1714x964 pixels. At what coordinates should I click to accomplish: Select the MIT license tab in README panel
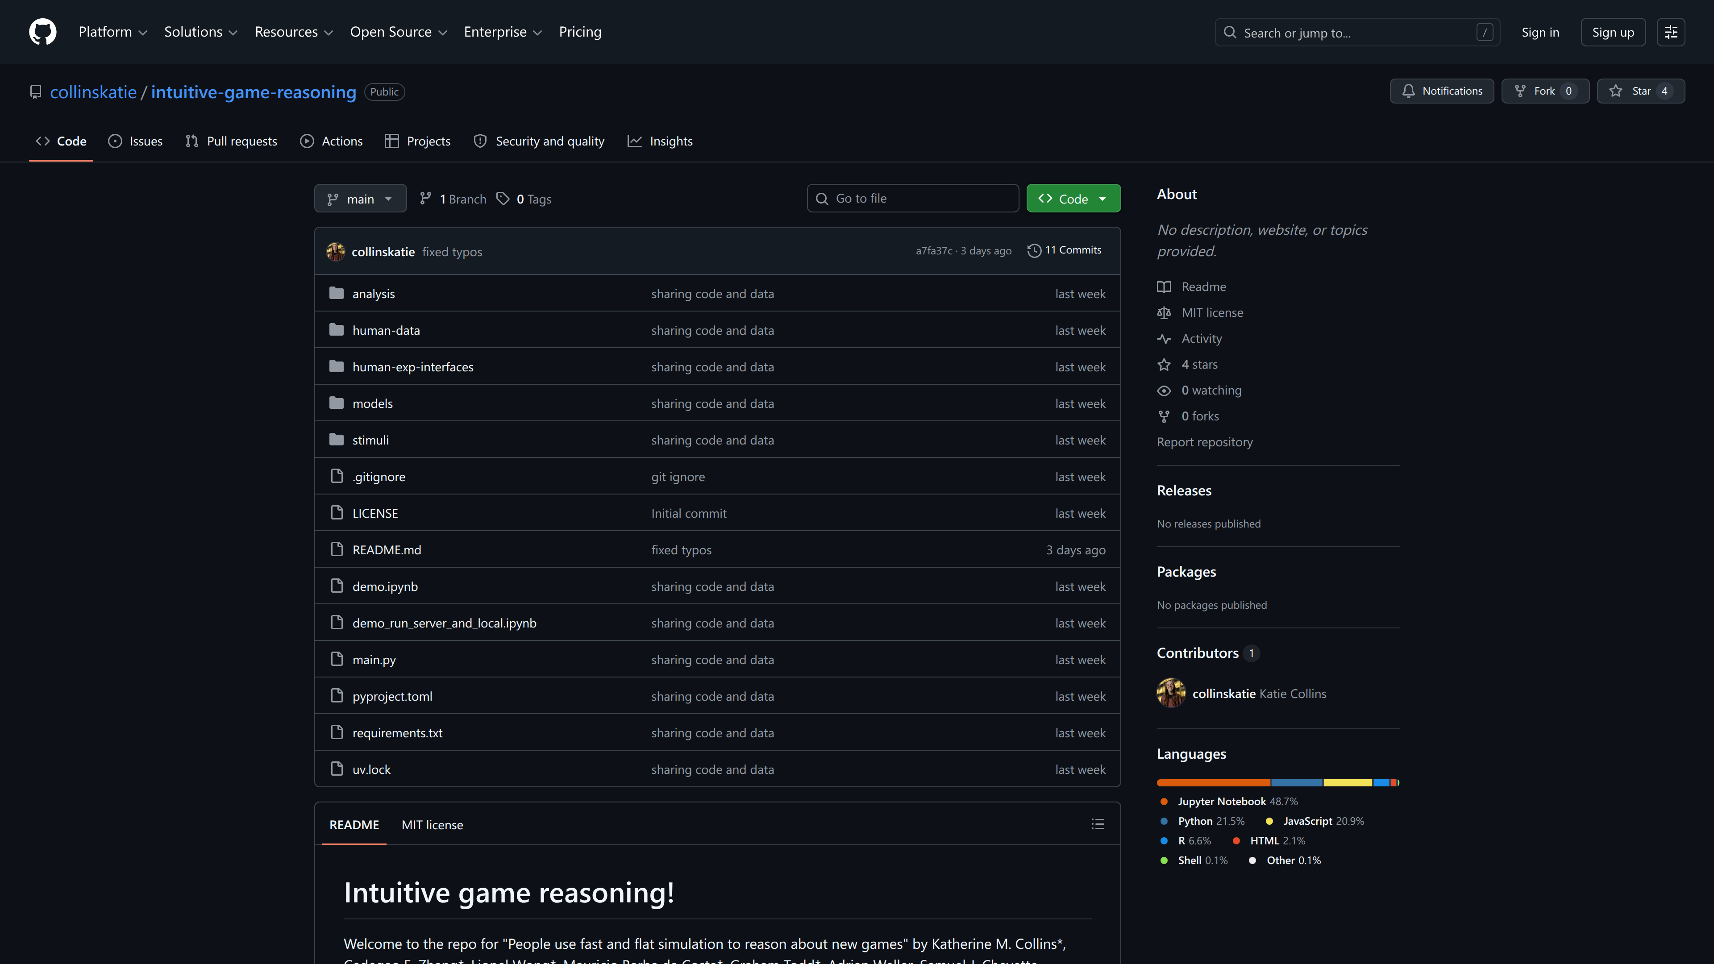(x=432, y=825)
